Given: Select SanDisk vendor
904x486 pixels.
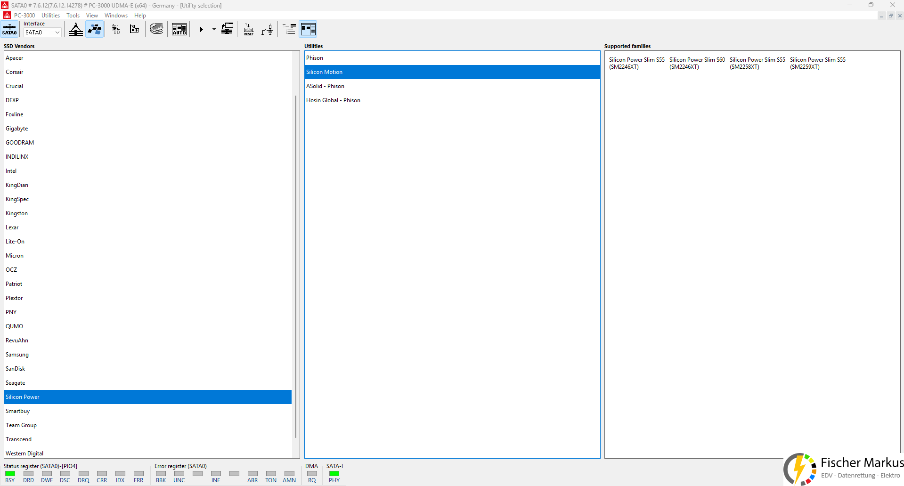Looking at the screenshot, I should (148, 369).
